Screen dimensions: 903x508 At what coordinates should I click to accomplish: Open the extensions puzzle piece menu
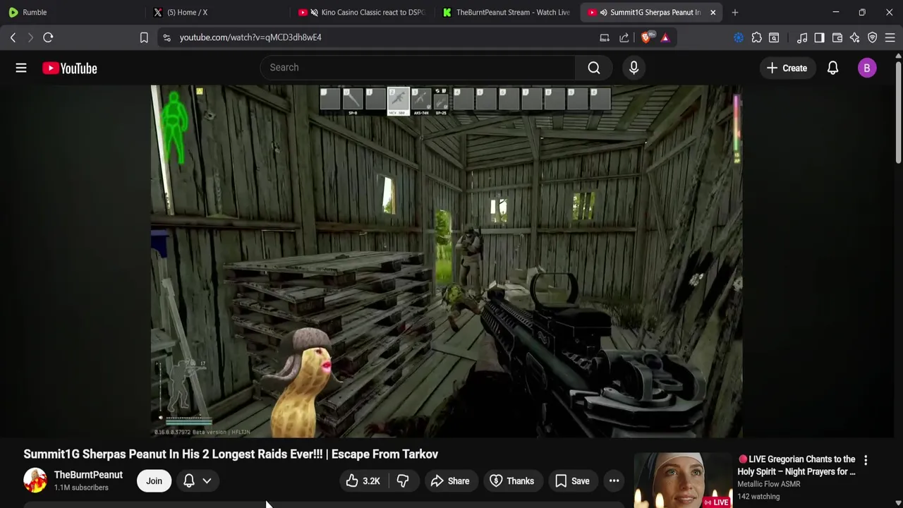[x=756, y=37]
